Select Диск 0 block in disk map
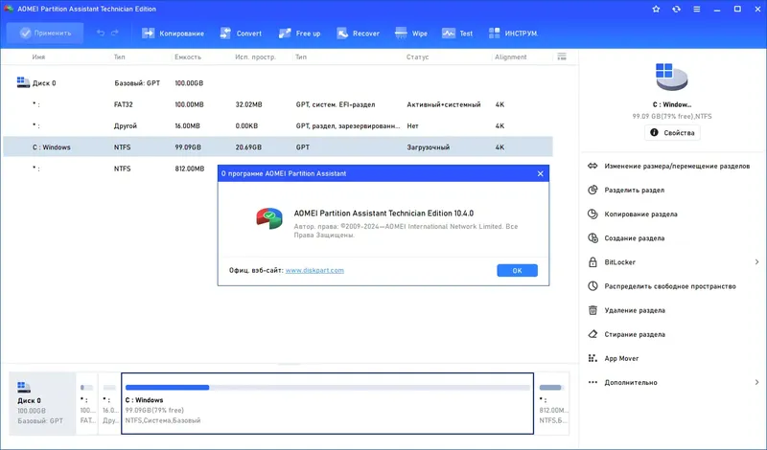Viewport: 767px width, 450px height. [42, 404]
